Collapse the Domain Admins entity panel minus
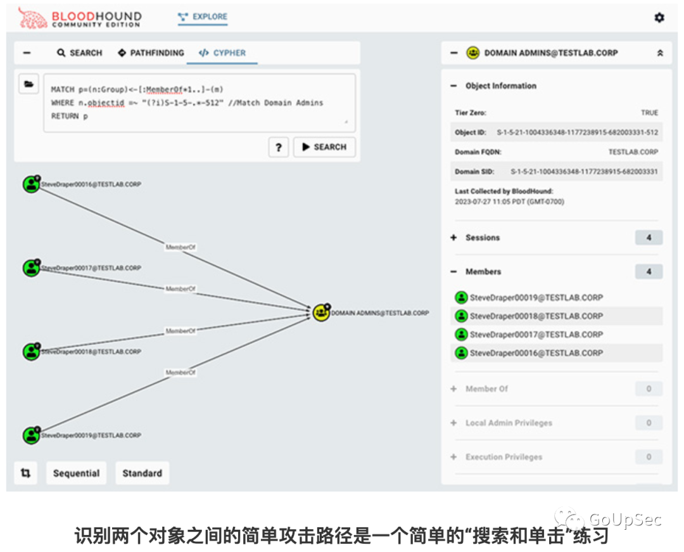This screenshot has height=552, width=684. 454,53
